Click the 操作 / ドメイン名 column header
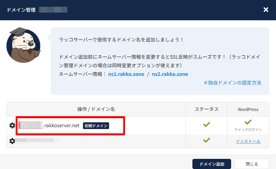Image resolution: width=276 pixels, height=169 pixels. pos(96,109)
